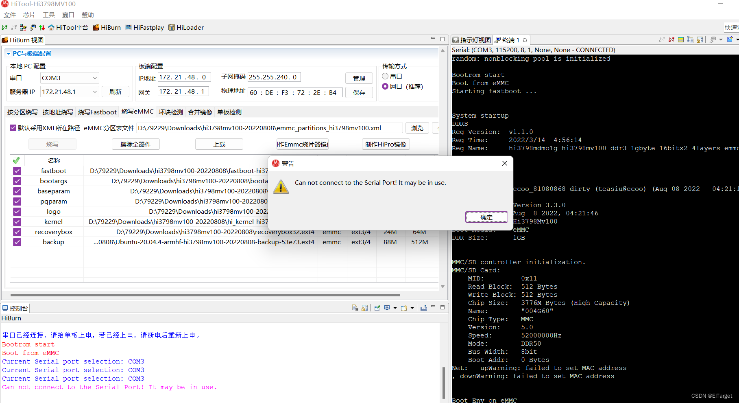Collapse the PC与板端配置 section
Screen dimensions: 739x403
[8, 53]
